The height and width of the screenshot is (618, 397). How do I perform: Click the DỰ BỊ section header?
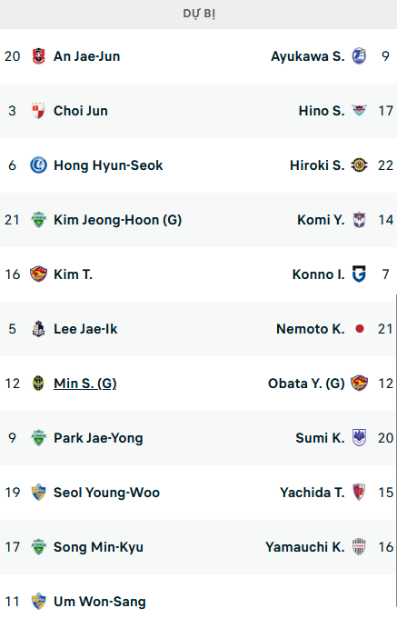[198, 15]
